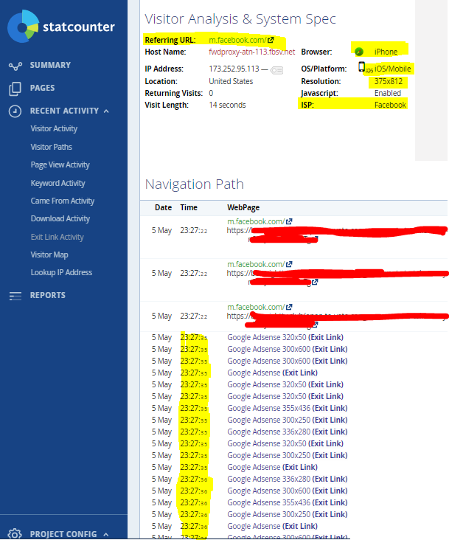Select Recent Activity in the sidebar
Viewport: 449px width, 540px height.
64,111
